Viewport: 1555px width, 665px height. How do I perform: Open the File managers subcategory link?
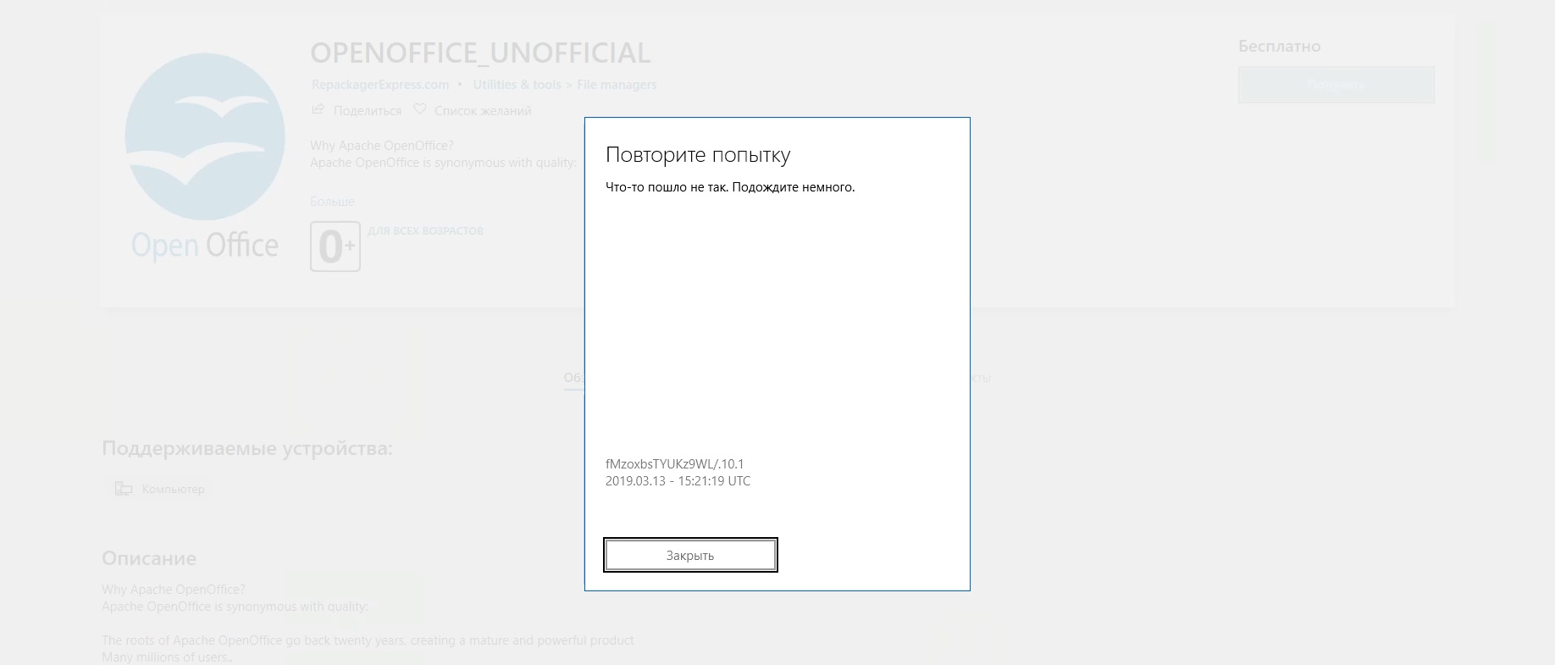(617, 85)
